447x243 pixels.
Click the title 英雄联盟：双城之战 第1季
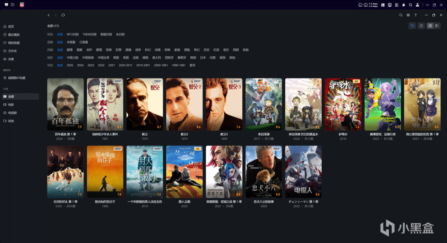224,202
